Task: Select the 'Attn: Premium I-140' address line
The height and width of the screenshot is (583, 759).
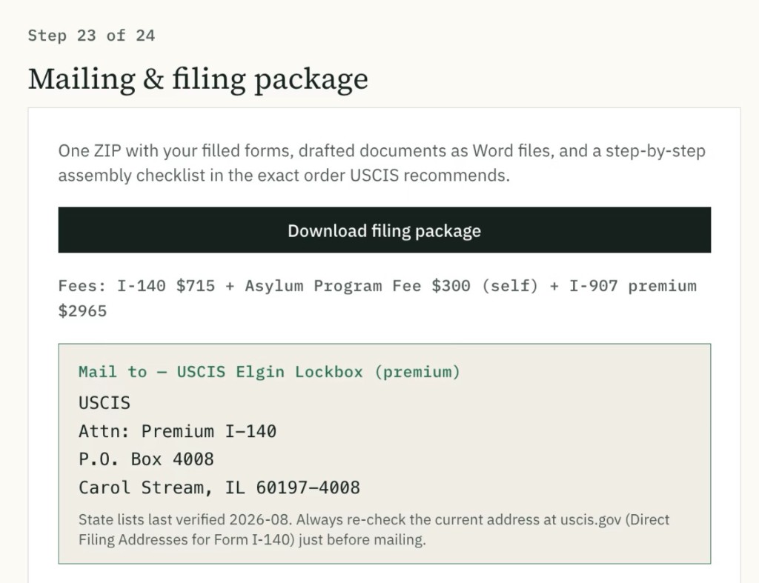Action: [x=178, y=431]
